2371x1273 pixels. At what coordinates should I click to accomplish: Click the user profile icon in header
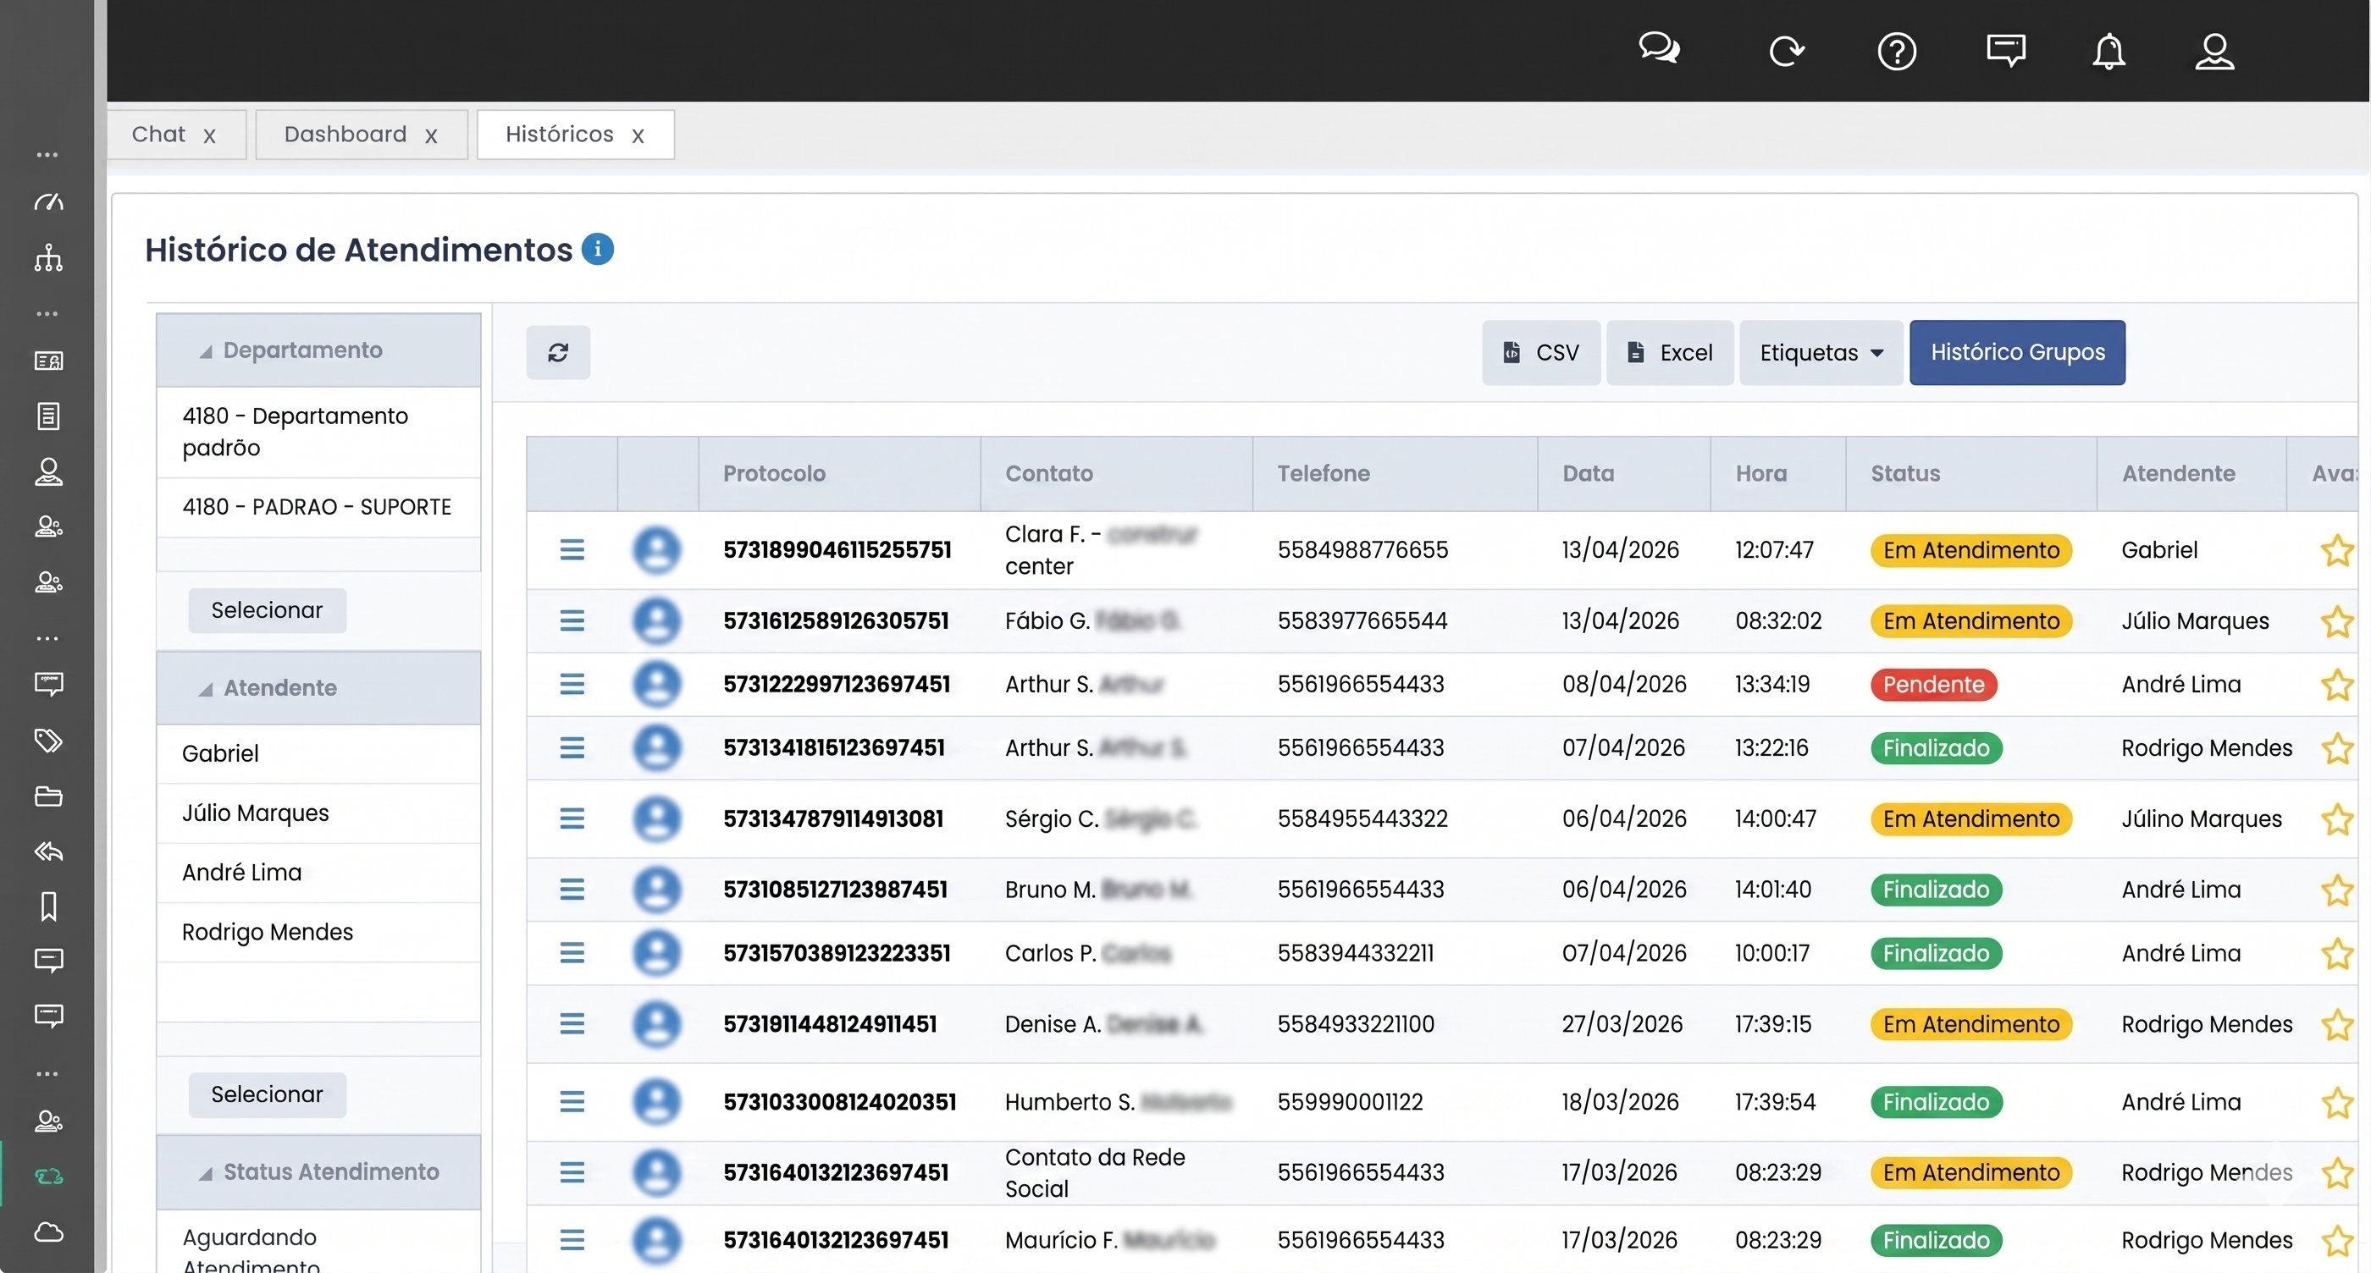click(x=2214, y=51)
